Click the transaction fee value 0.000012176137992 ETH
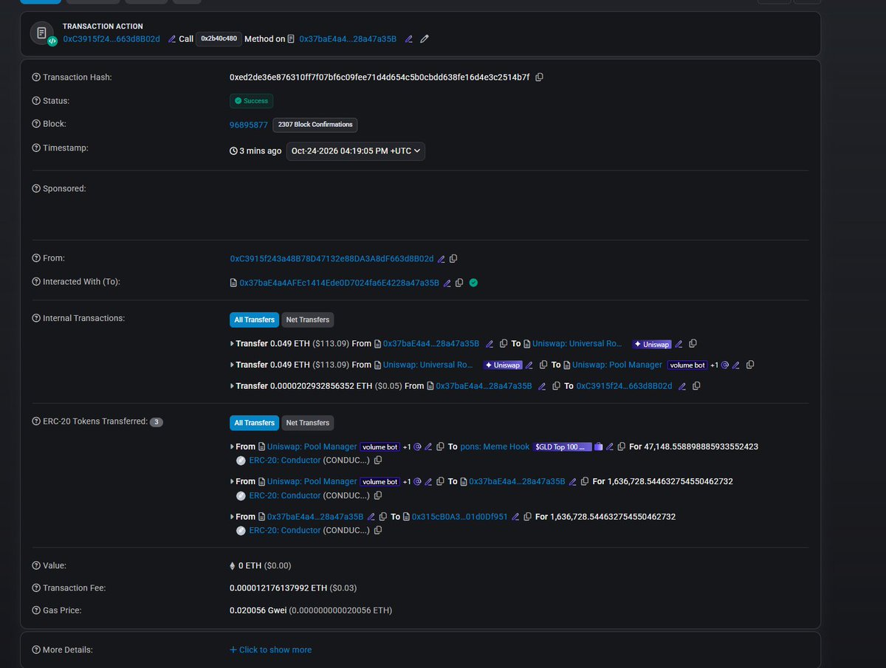 (278, 588)
